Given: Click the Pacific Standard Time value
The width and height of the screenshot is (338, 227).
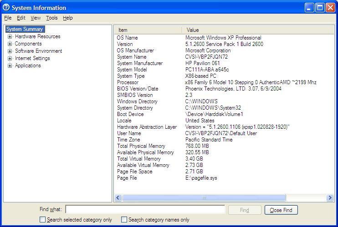Looking at the screenshot, I should pos(209,140).
